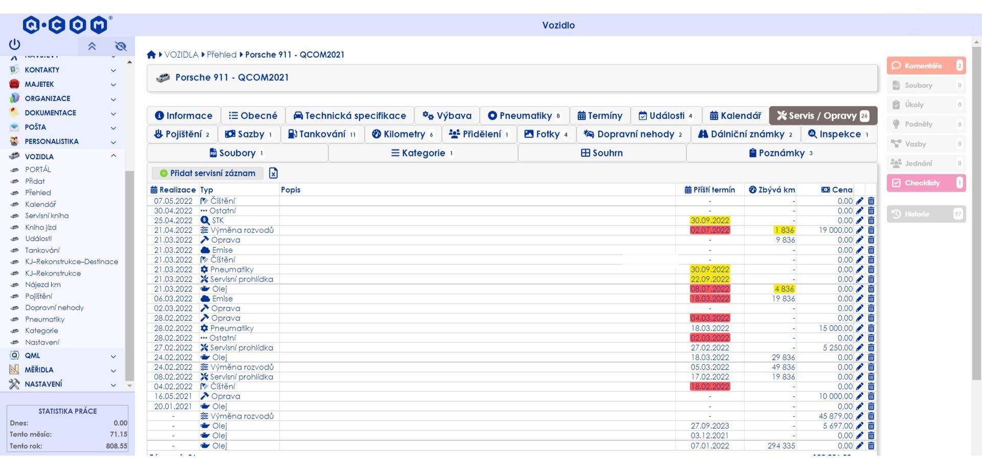Open the Poznámky tab
Image resolution: width=982 pixels, height=467 pixels.
[782, 153]
